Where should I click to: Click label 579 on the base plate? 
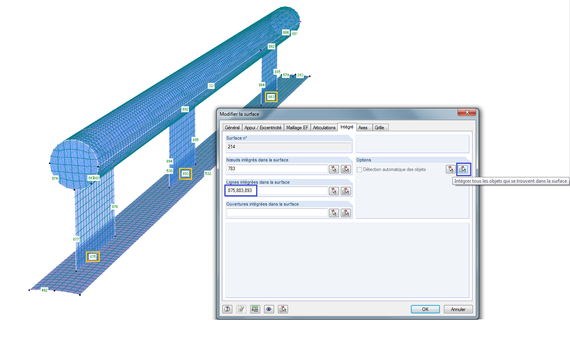286,75
